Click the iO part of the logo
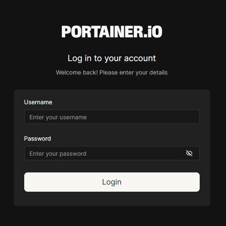The height and width of the screenshot is (226, 226). [x=155, y=32]
